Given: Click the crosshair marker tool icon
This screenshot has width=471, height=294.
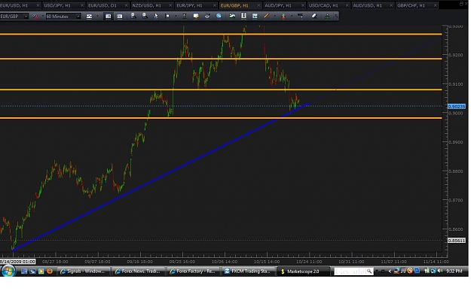Looking at the screenshot, I should 167,17.
